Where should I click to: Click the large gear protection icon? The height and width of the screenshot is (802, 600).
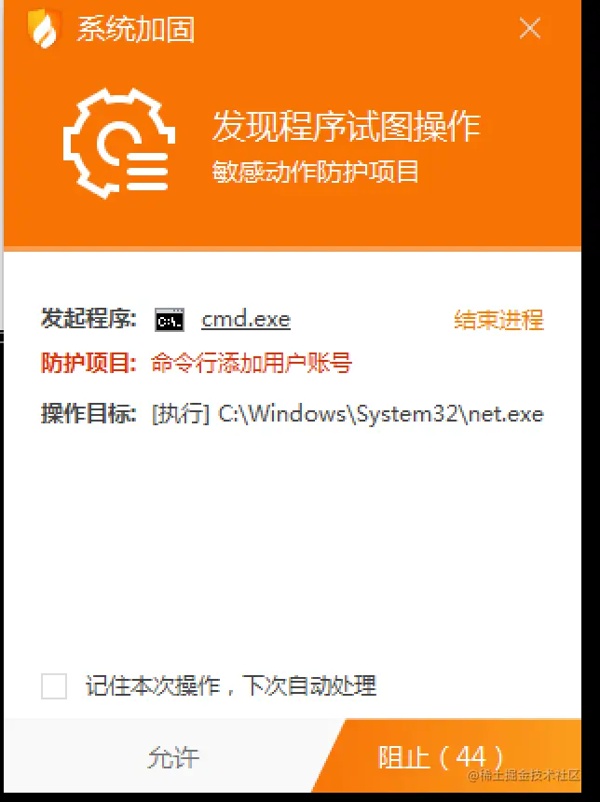119,144
